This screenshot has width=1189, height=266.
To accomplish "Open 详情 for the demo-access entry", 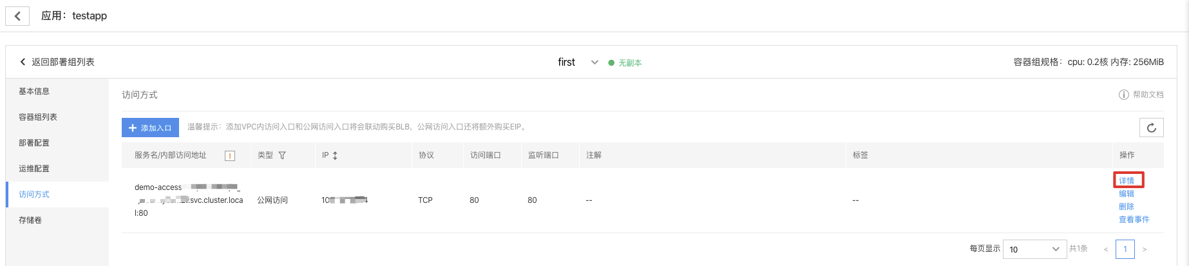I will [x=1127, y=181].
